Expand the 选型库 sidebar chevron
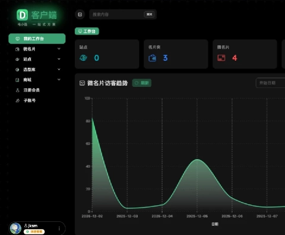Viewport: 285px width, 235px height. click(x=59, y=69)
